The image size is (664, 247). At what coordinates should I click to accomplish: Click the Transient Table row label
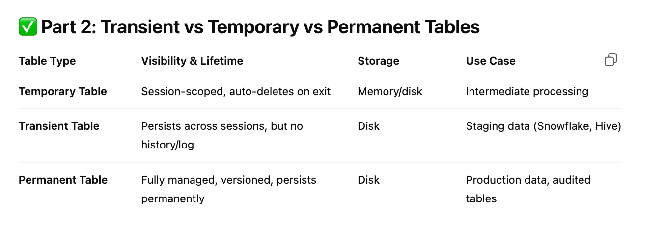pos(59,126)
